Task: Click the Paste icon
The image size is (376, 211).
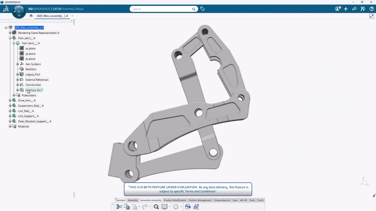Action: pyautogui.click(x=134, y=206)
